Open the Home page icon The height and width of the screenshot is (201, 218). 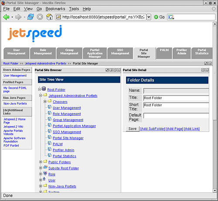coord(49,17)
